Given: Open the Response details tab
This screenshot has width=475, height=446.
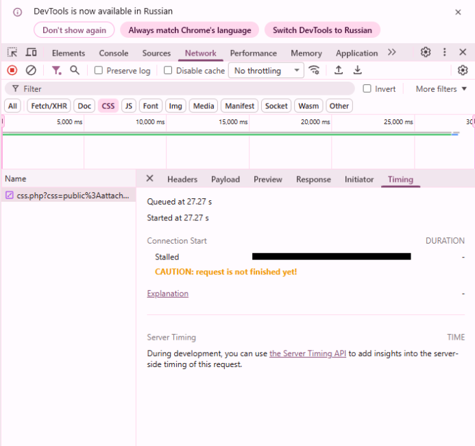Looking at the screenshot, I should pyautogui.click(x=313, y=179).
